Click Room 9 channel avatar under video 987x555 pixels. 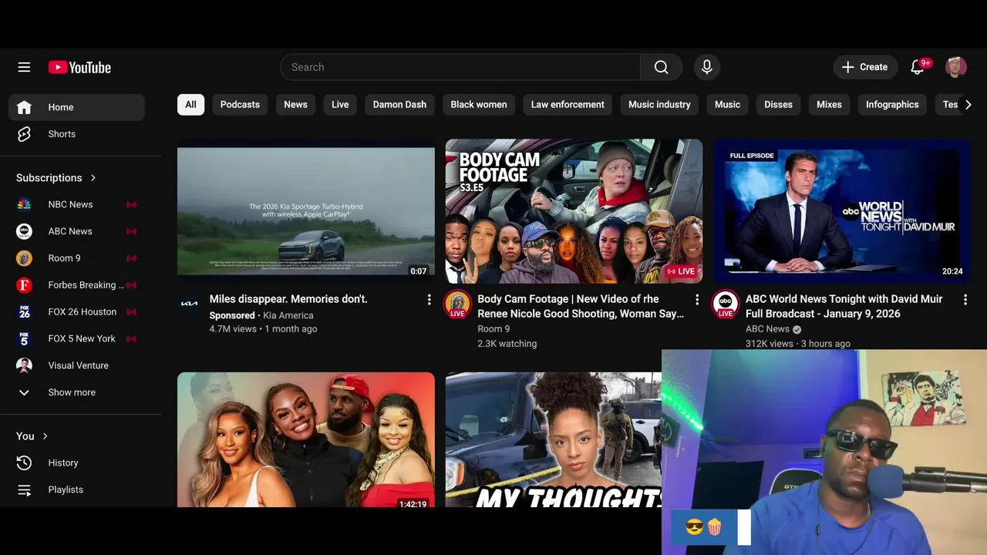[x=457, y=304]
